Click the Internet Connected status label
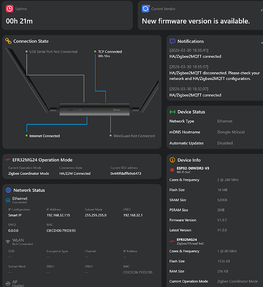 click(44, 136)
